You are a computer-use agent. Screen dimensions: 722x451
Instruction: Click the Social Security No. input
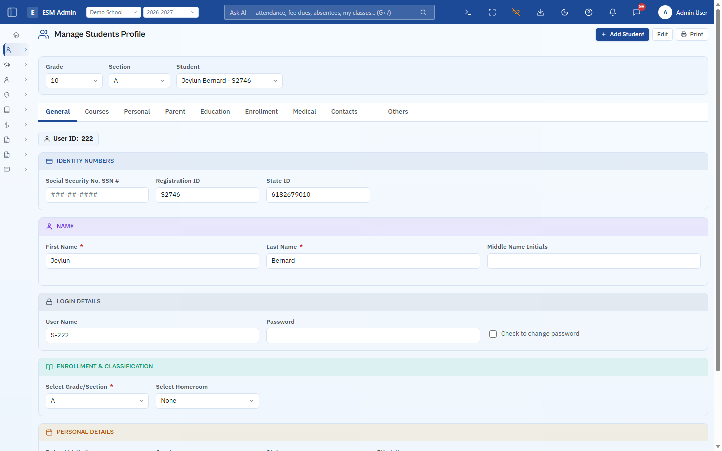[x=97, y=195]
